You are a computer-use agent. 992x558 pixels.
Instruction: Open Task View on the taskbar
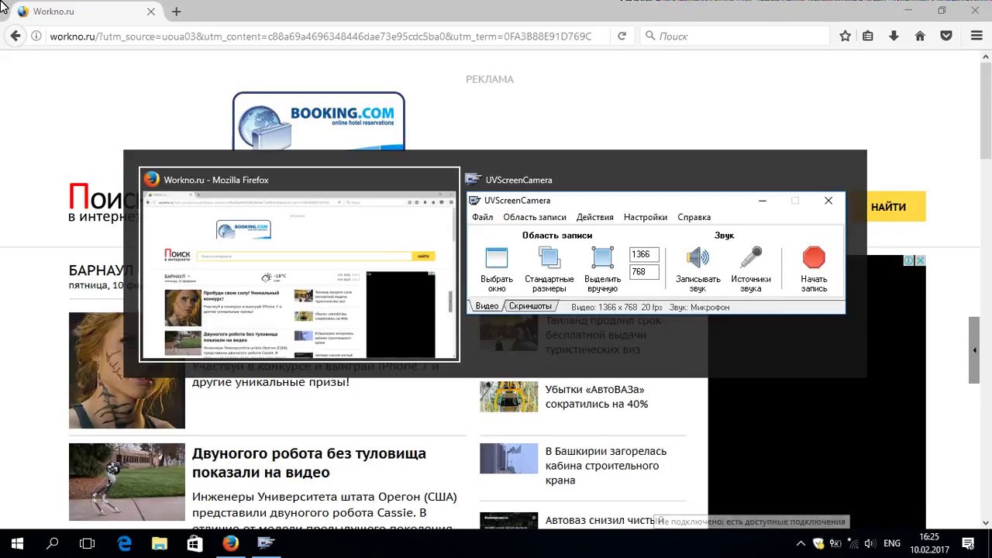pos(88,543)
